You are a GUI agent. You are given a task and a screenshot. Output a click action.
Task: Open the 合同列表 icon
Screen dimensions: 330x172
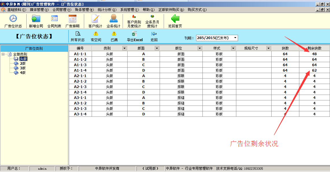(x=54, y=19)
